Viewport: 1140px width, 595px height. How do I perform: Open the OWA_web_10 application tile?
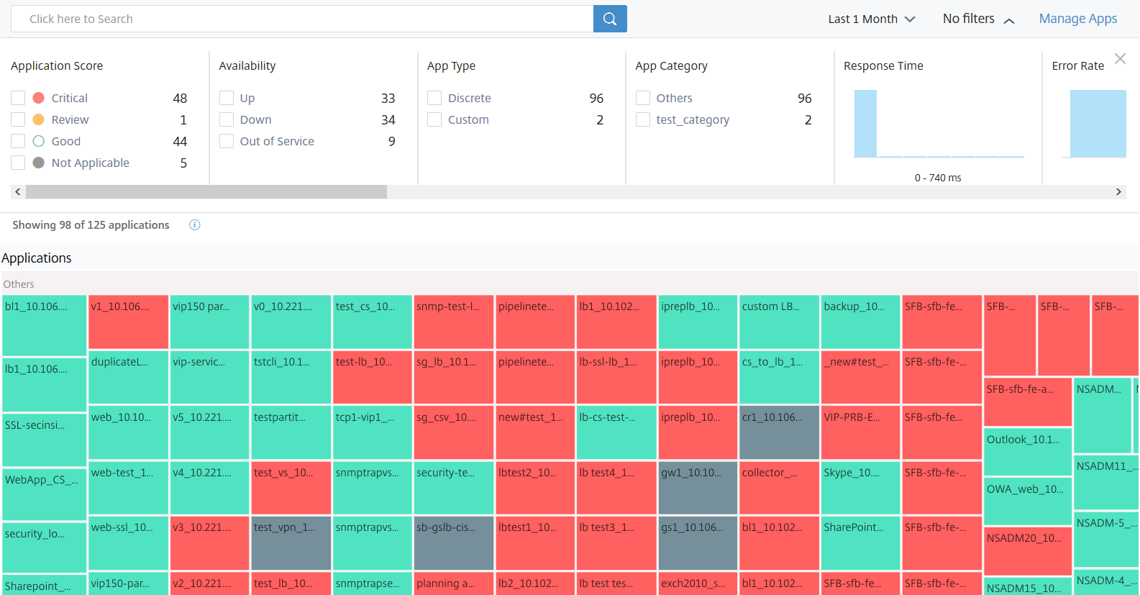[1028, 501]
